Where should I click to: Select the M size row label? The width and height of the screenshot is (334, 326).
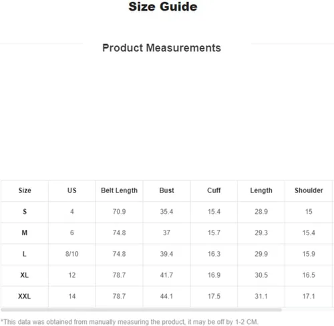pyautogui.click(x=25, y=232)
